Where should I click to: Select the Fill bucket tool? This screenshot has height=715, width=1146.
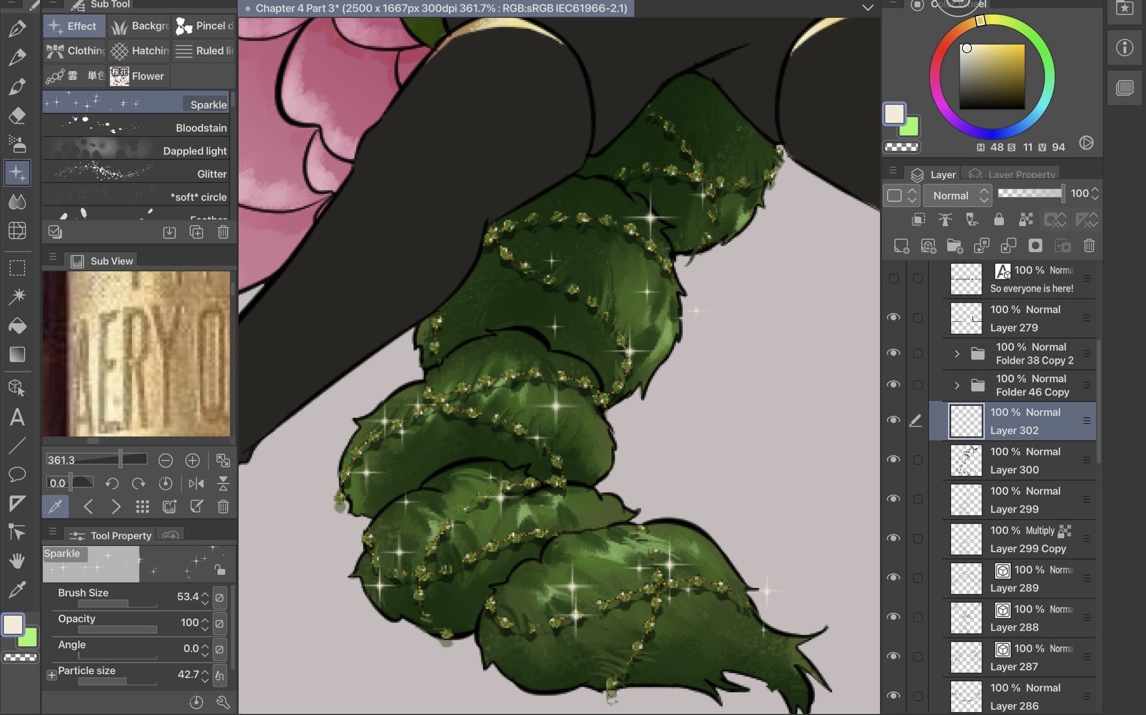(x=17, y=326)
